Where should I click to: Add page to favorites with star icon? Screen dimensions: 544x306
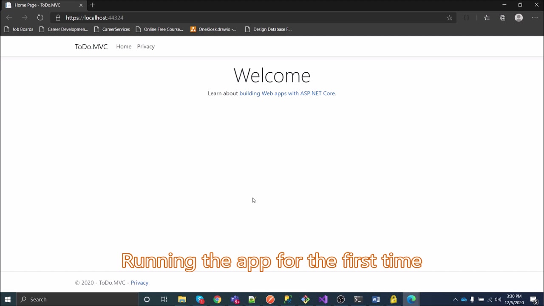click(449, 18)
